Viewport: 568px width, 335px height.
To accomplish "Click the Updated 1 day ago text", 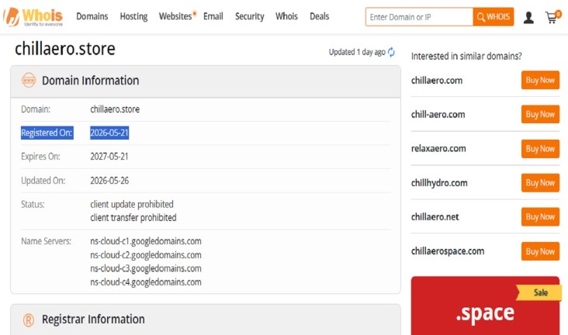I will click(x=357, y=52).
